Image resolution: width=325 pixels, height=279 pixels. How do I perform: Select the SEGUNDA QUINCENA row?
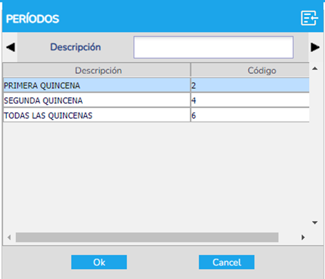pyautogui.click(x=156, y=100)
